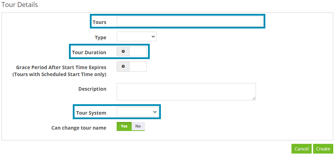Click the clock icon beside Tour Duration

(123, 51)
